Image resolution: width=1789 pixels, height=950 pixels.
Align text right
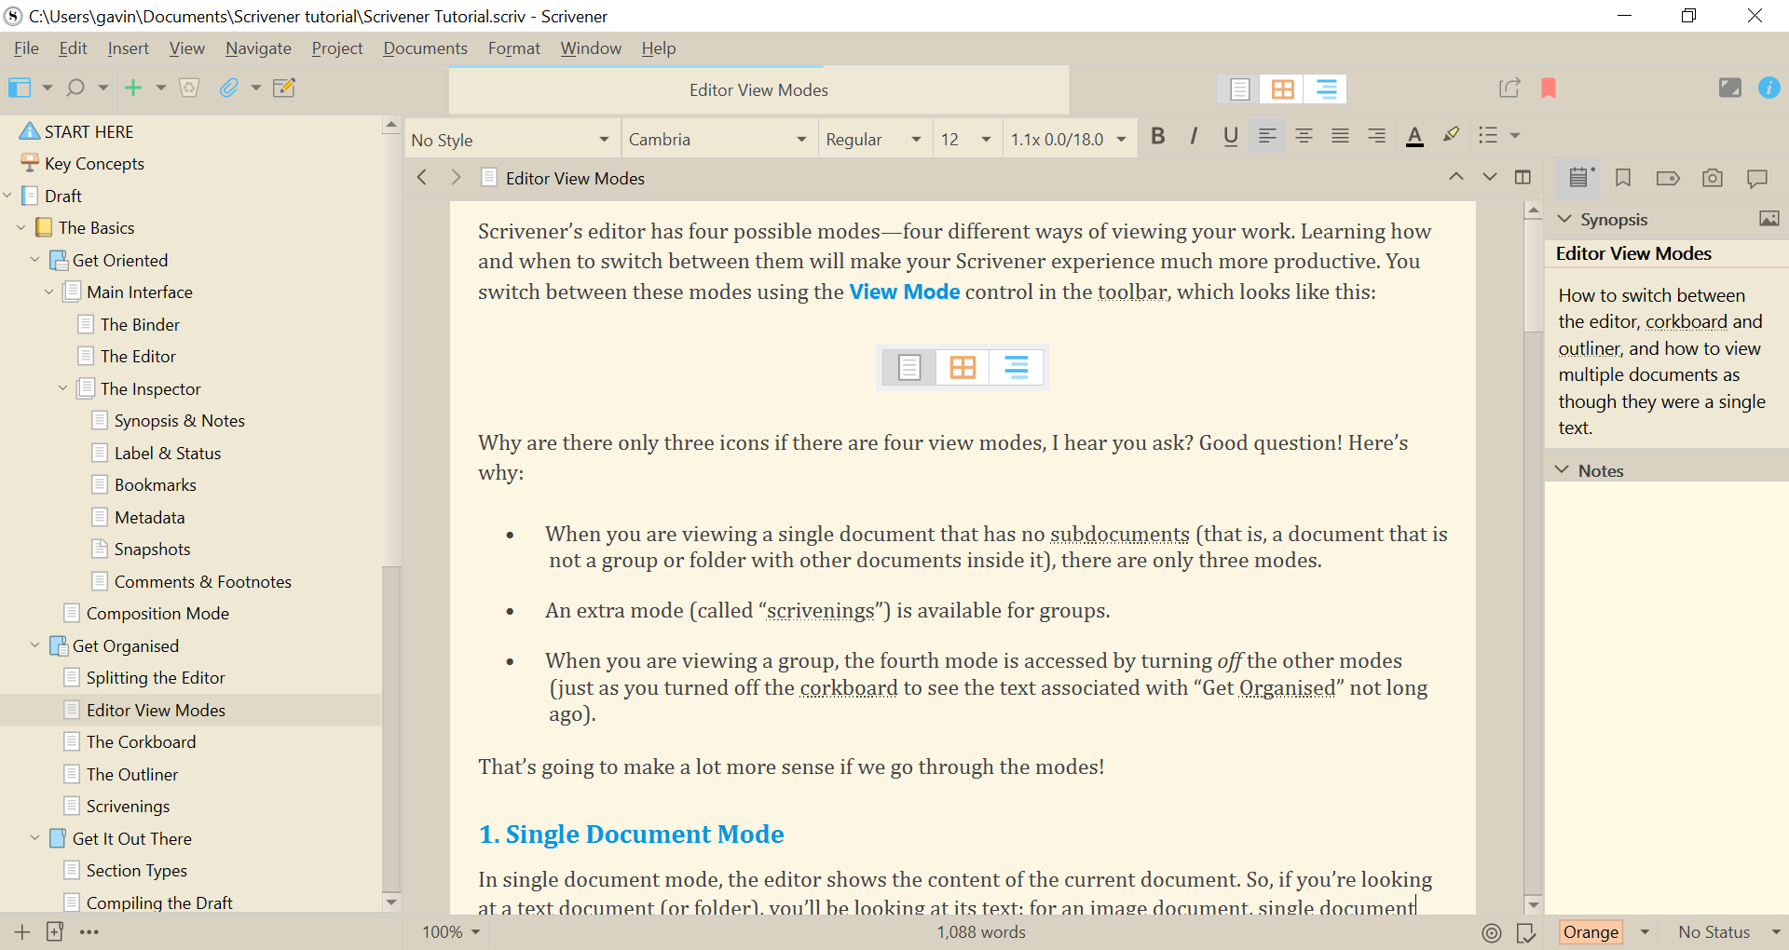coord(1376,136)
